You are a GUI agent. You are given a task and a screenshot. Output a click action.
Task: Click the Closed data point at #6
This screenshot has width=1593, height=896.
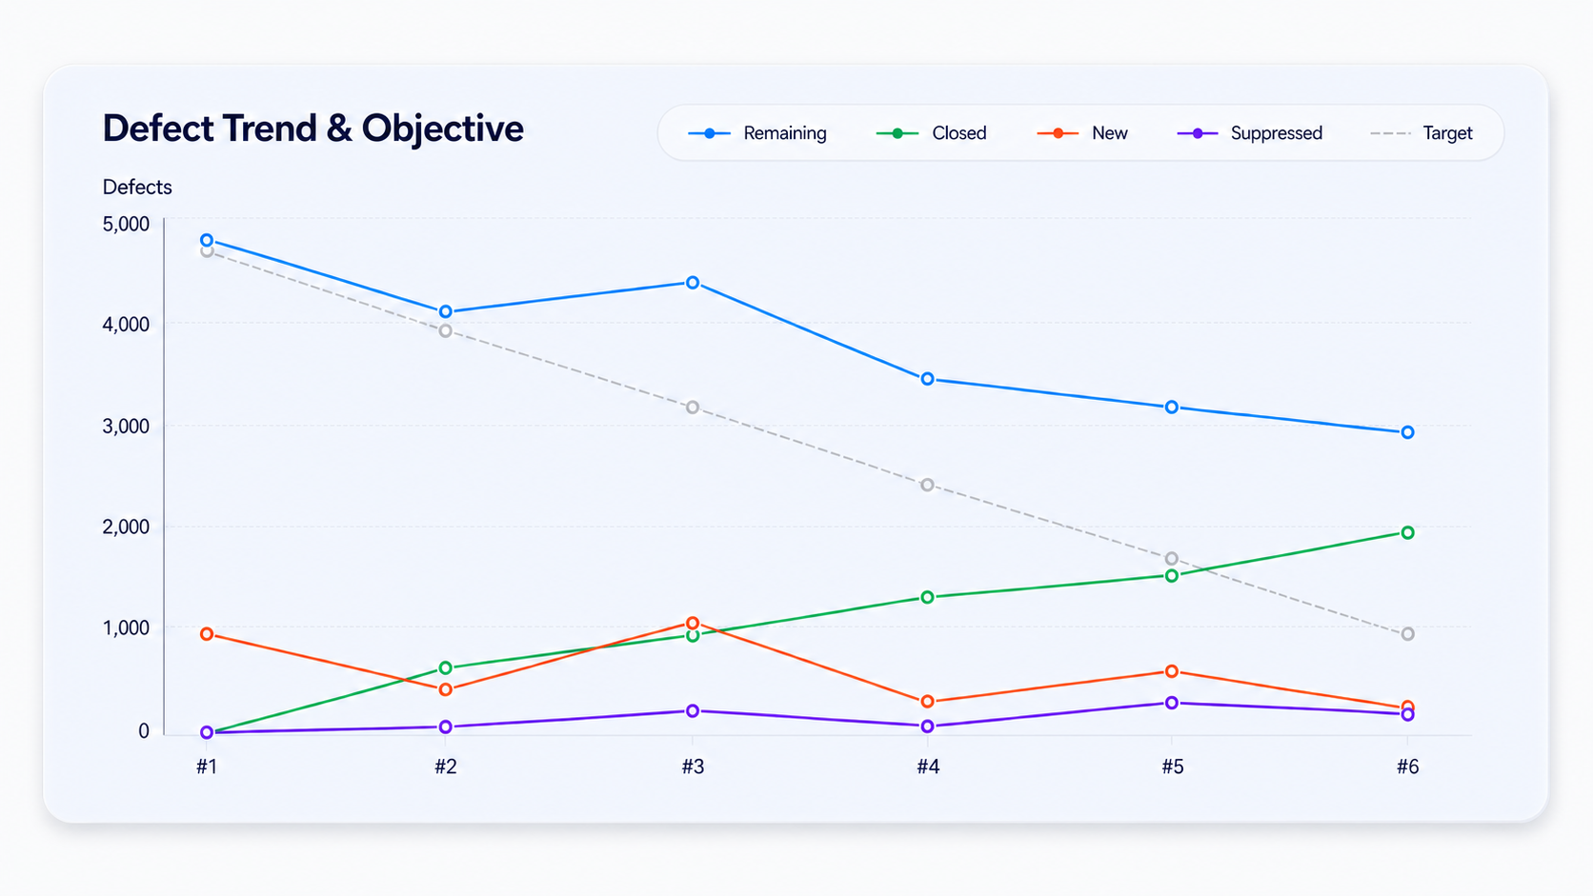click(1407, 532)
